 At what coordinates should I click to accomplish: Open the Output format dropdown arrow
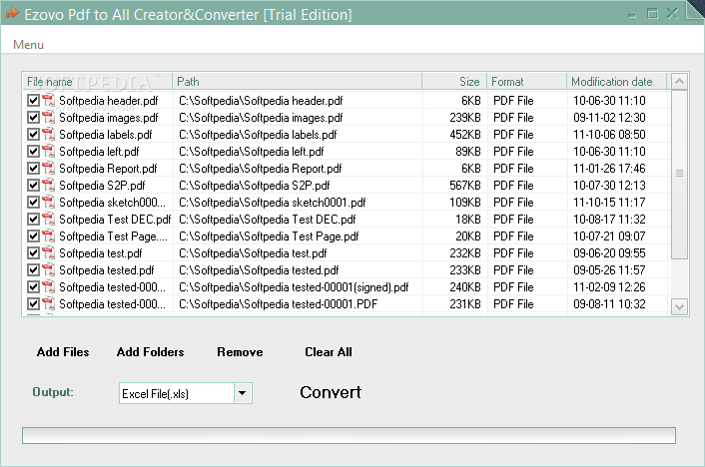click(243, 393)
